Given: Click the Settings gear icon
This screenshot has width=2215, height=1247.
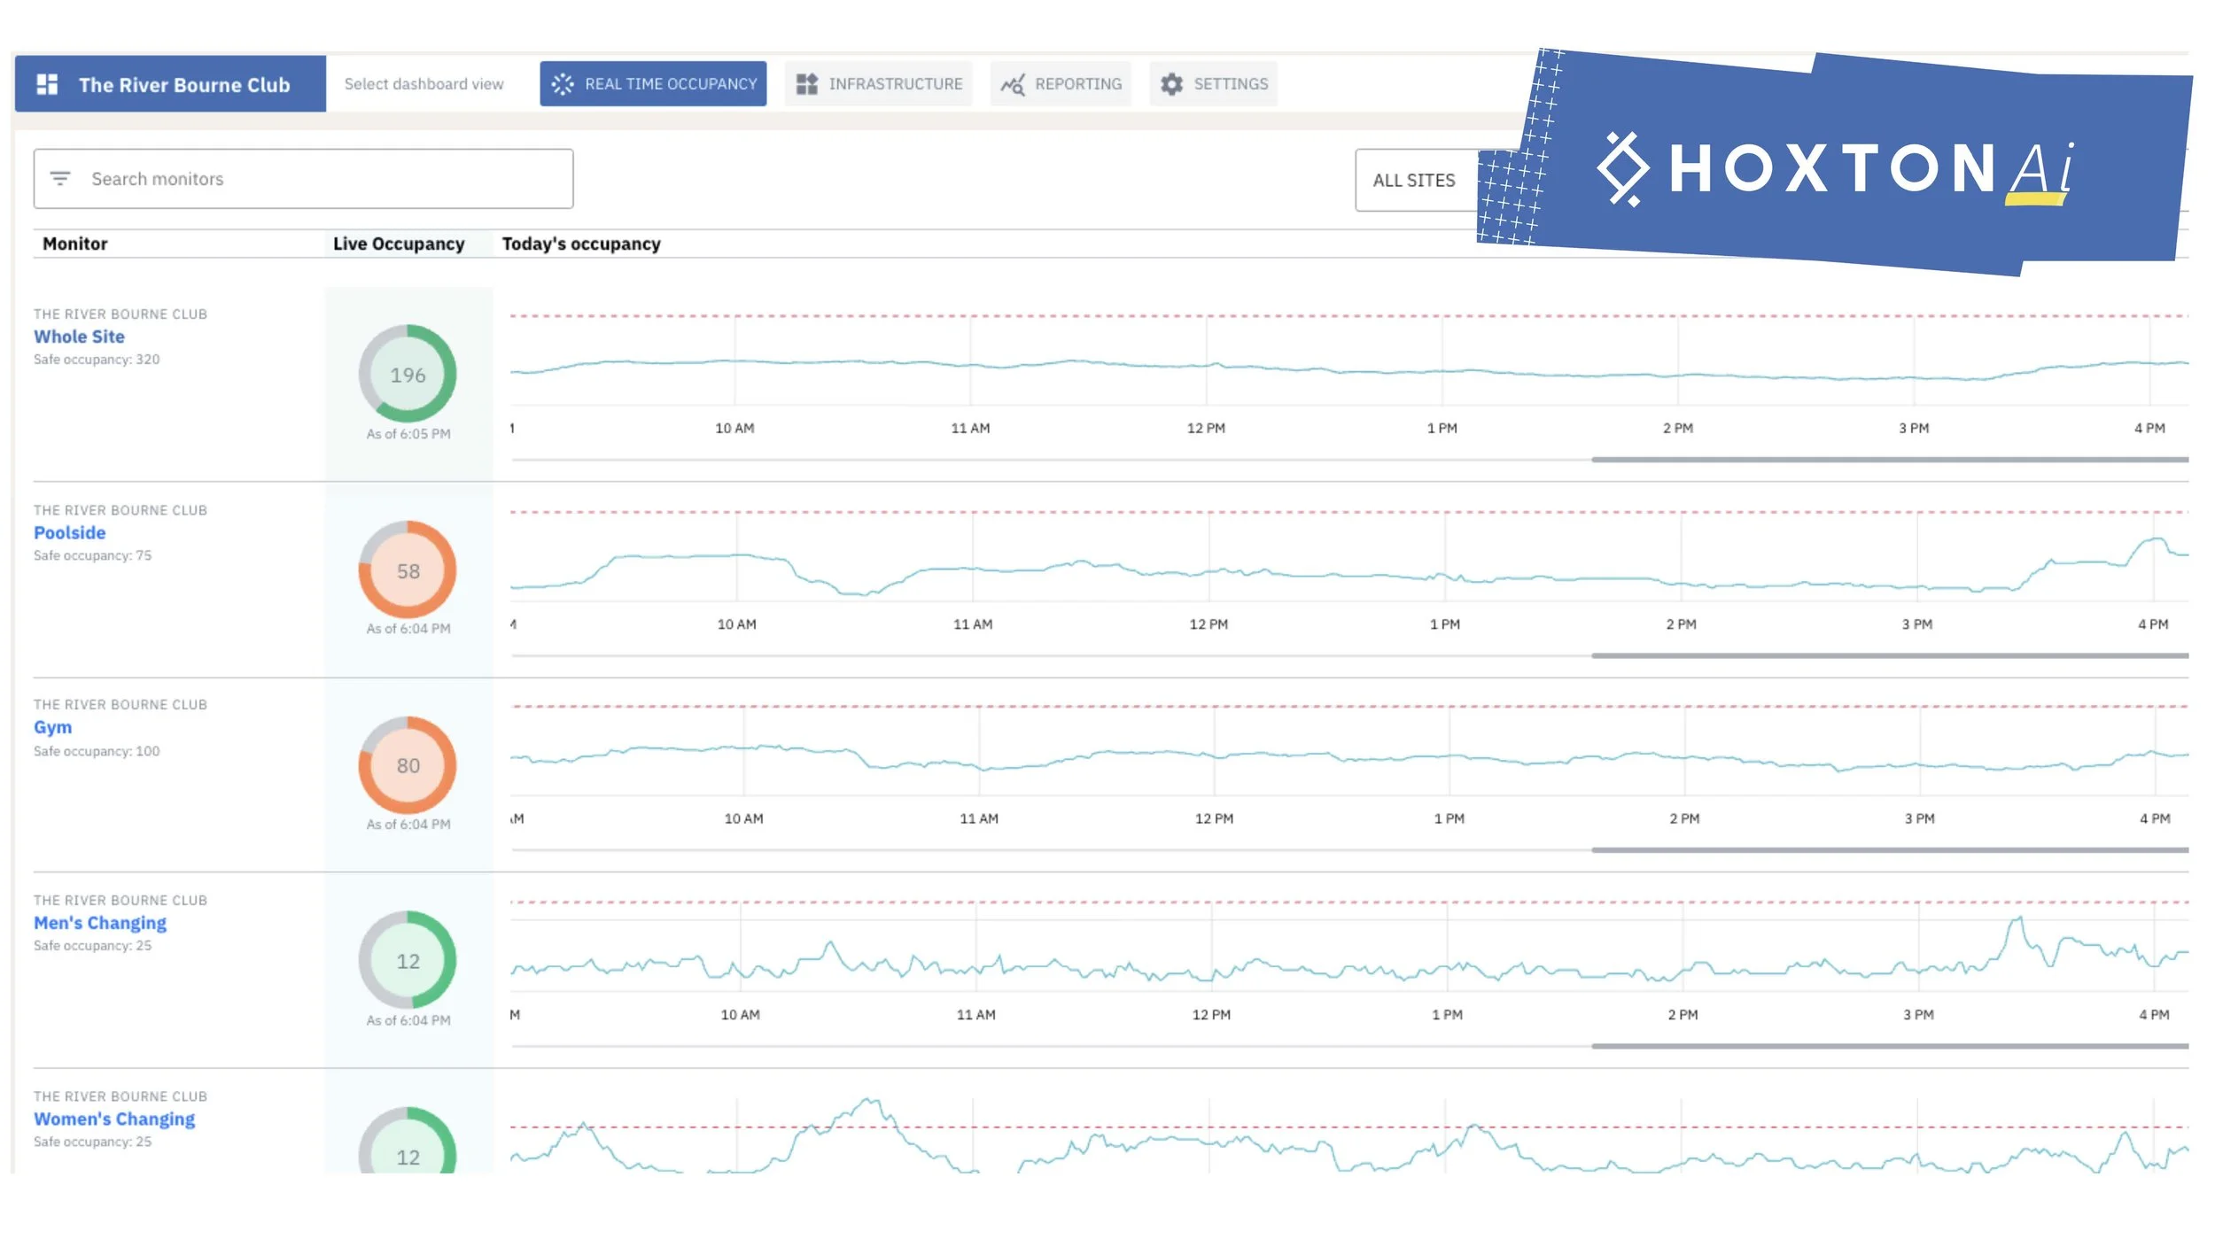Looking at the screenshot, I should click(1171, 84).
